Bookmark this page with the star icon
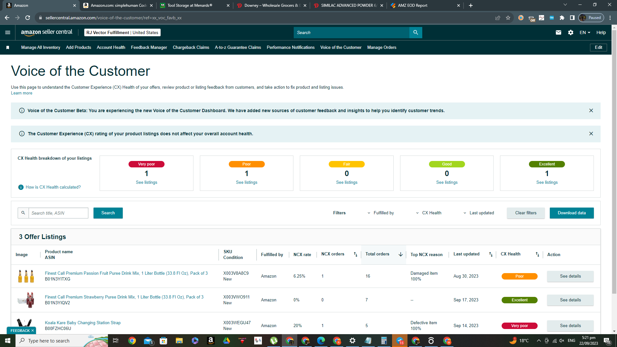The width and height of the screenshot is (617, 347). 508,18
